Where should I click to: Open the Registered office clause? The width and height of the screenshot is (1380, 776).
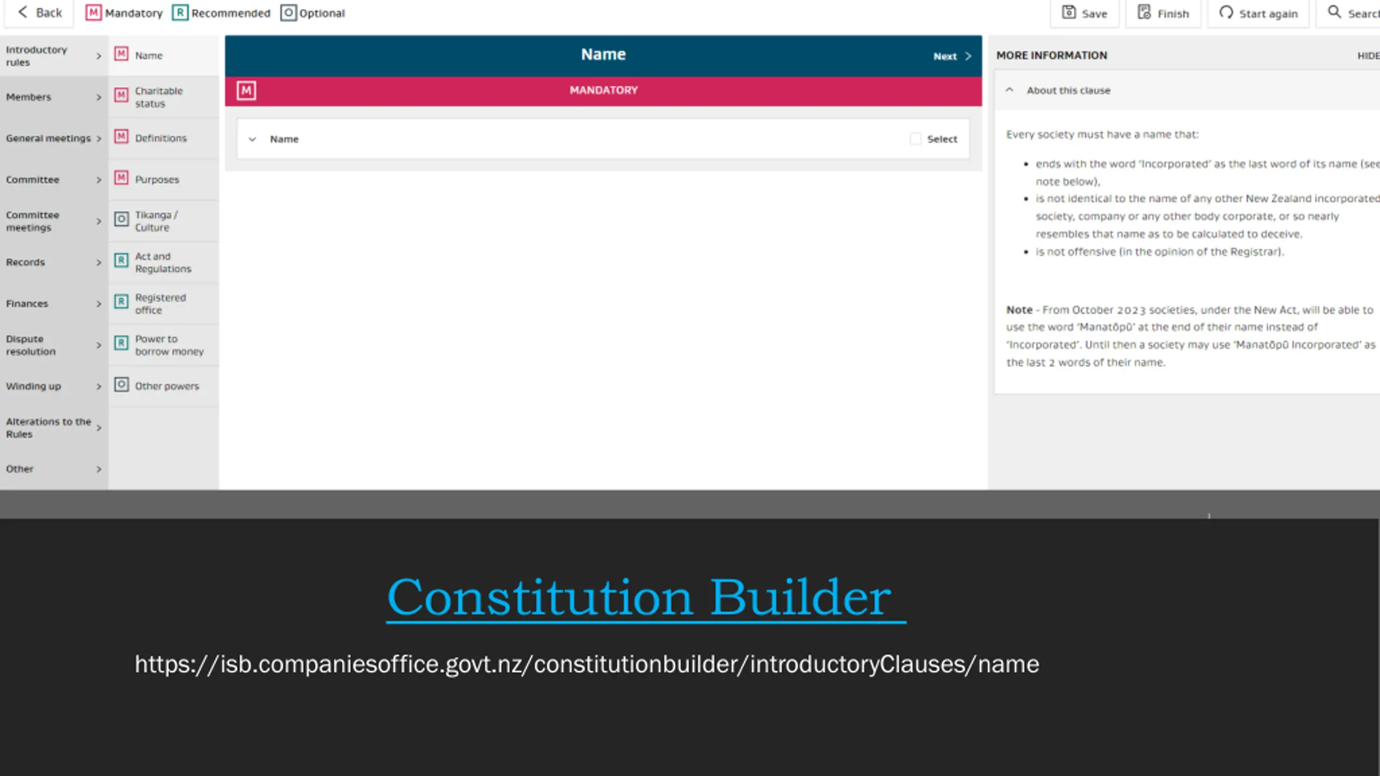tap(164, 303)
